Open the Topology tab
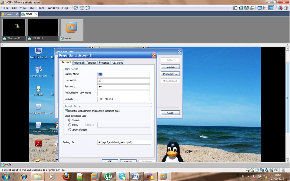Screen dimensions: 290x181 click(91, 63)
